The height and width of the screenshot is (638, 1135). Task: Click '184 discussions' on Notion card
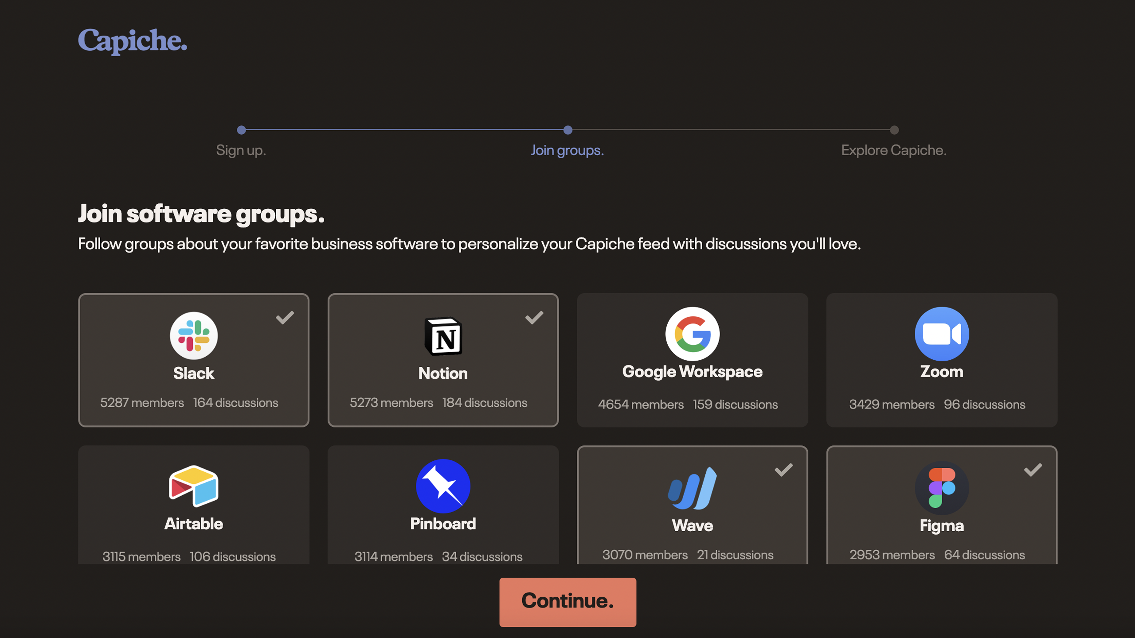[x=485, y=402]
